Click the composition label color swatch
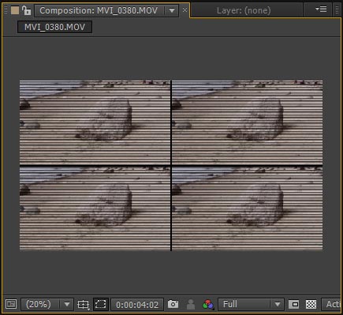Screen dimensions: 343x315 click(x=15, y=10)
